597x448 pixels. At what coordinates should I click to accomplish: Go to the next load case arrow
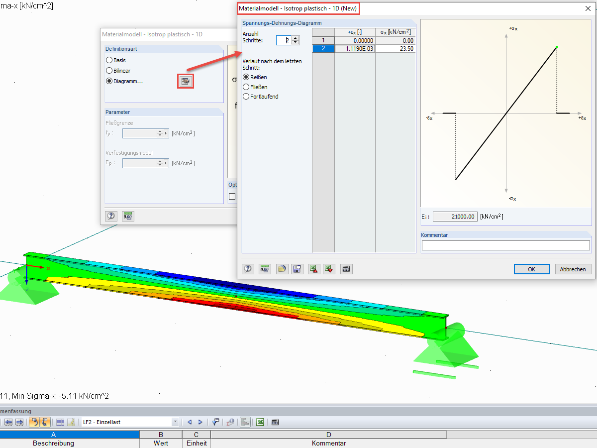point(200,422)
